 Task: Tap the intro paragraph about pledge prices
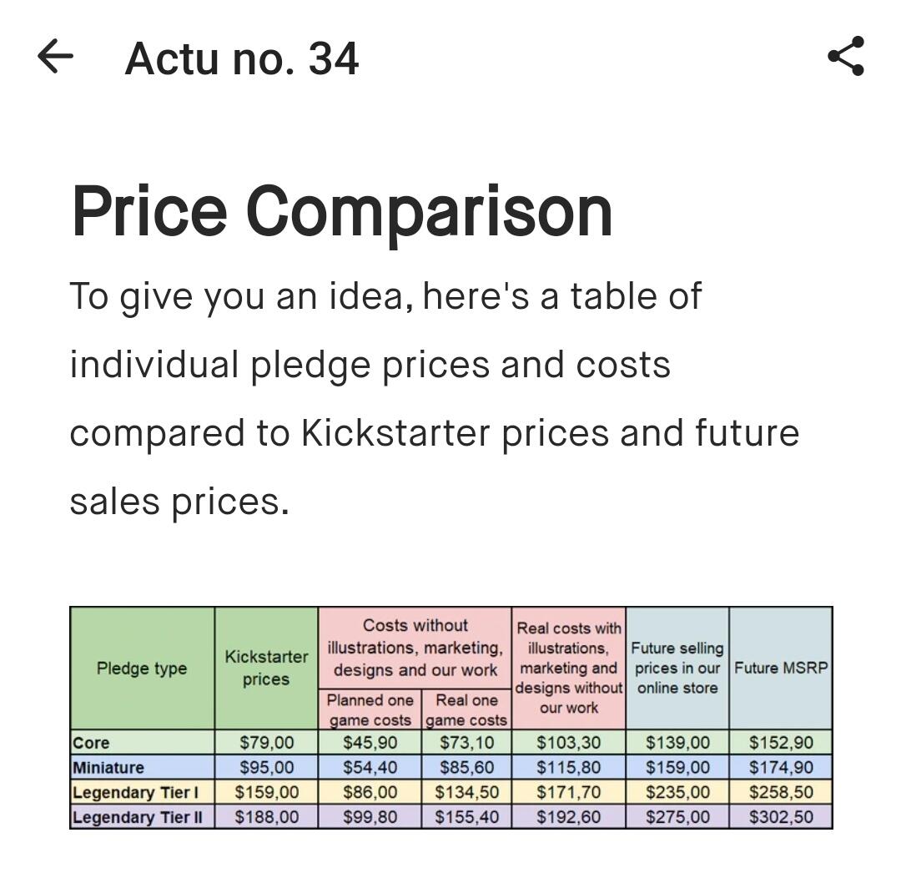[x=434, y=398]
